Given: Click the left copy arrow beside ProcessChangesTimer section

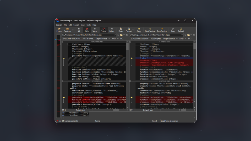Looking at the screenshot, I should [x=64, y=58].
